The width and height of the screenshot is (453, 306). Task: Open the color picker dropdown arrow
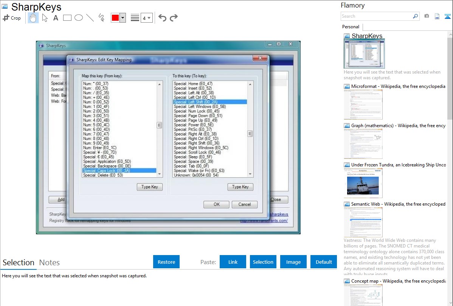click(123, 18)
